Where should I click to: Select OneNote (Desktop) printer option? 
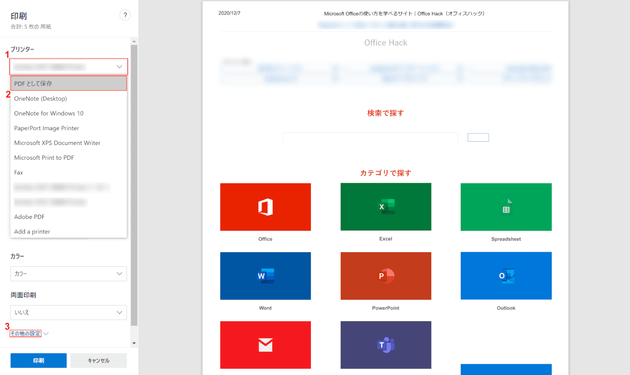pyautogui.click(x=68, y=98)
